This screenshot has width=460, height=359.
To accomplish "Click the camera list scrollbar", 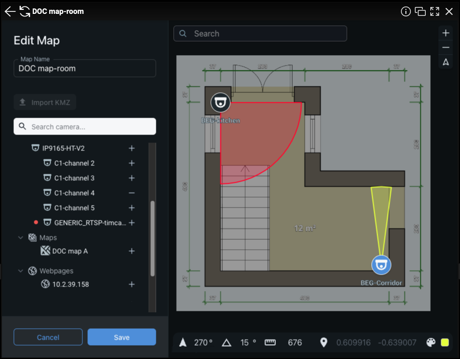I will pyautogui.click(x=152, y=238).
